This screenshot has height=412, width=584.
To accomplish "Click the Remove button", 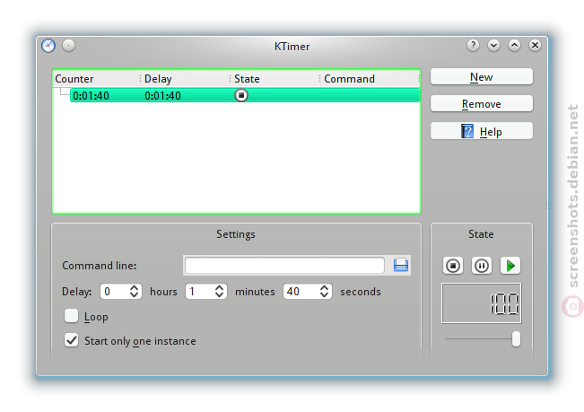I will click(482, 103).
